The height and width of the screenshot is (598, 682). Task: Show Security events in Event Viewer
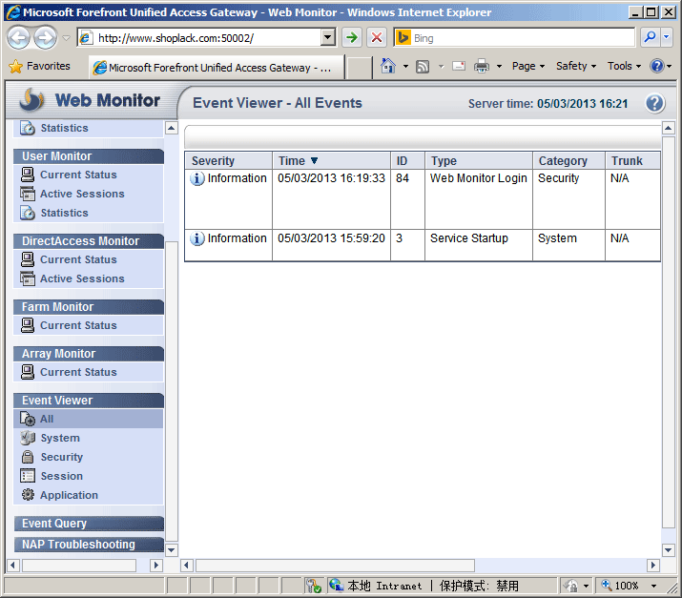pos(61,457)
